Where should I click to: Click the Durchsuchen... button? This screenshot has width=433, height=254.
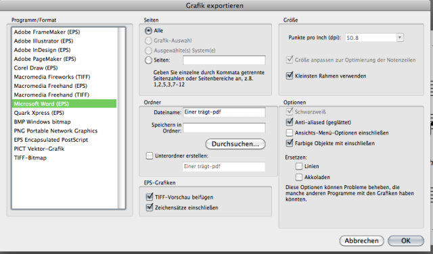tap(235, 144)
